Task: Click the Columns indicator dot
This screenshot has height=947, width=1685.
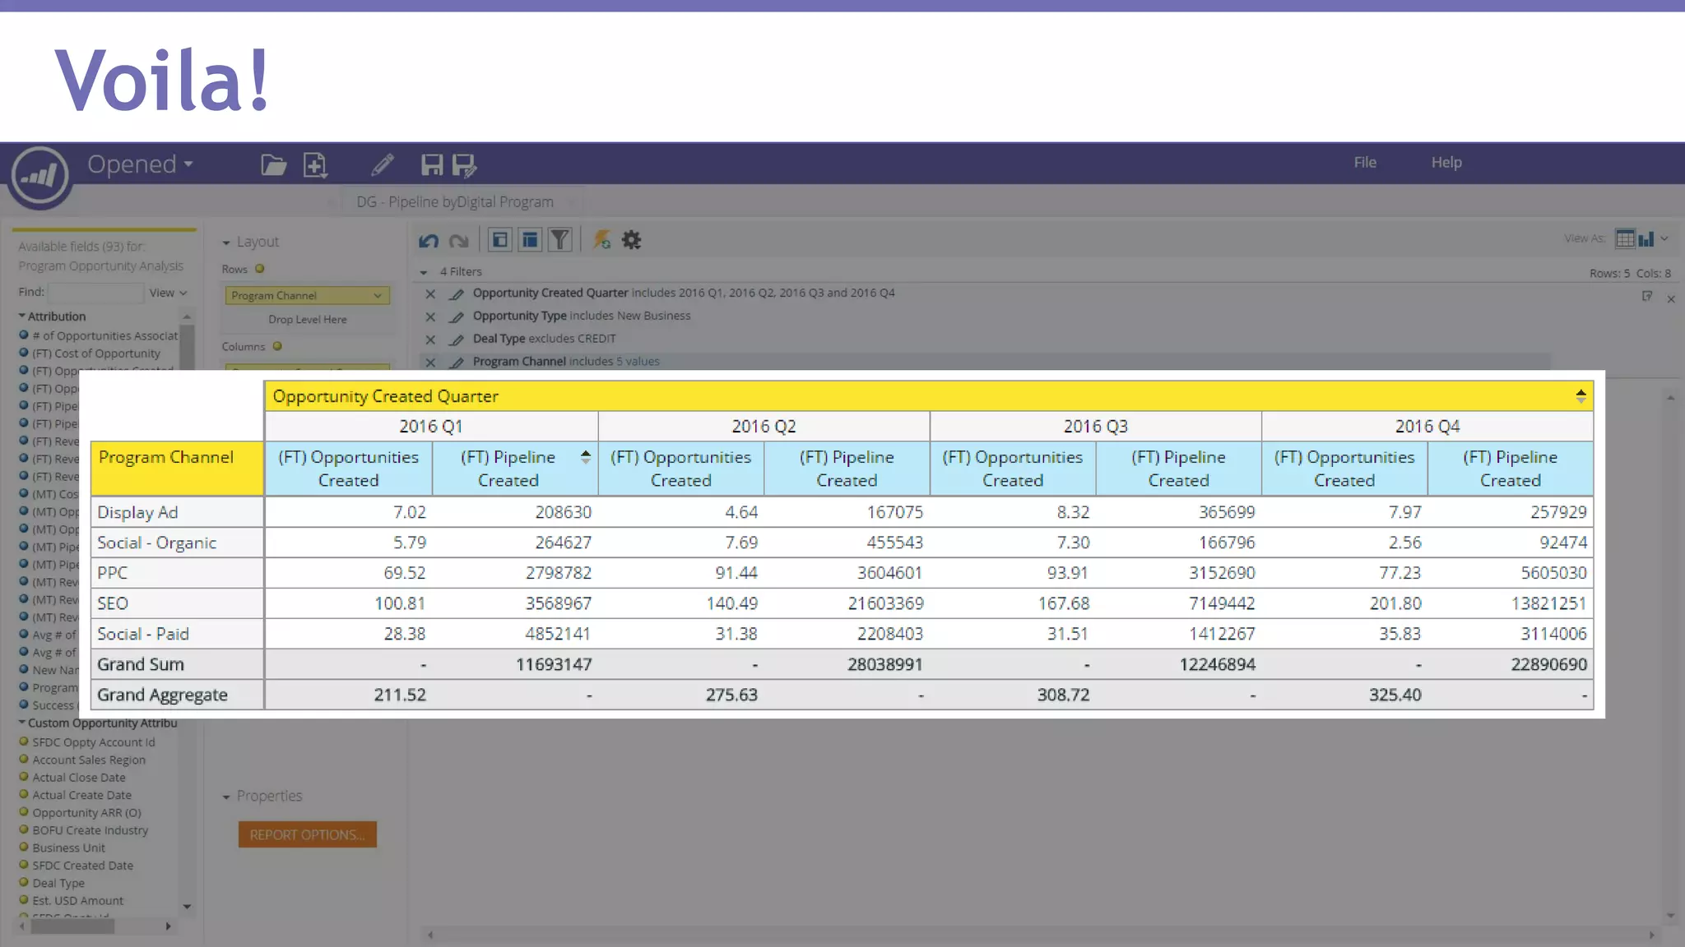Action: tap(277, 346)
